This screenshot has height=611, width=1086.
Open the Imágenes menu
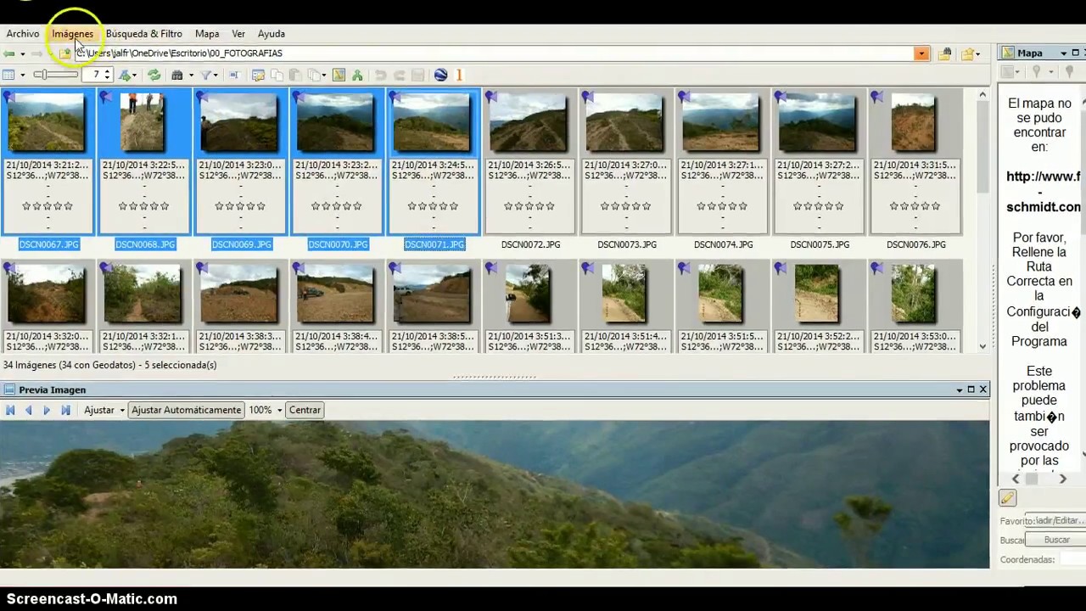pos(72,34)
